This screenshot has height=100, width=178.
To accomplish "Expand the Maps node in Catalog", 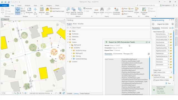I will 68,31.
